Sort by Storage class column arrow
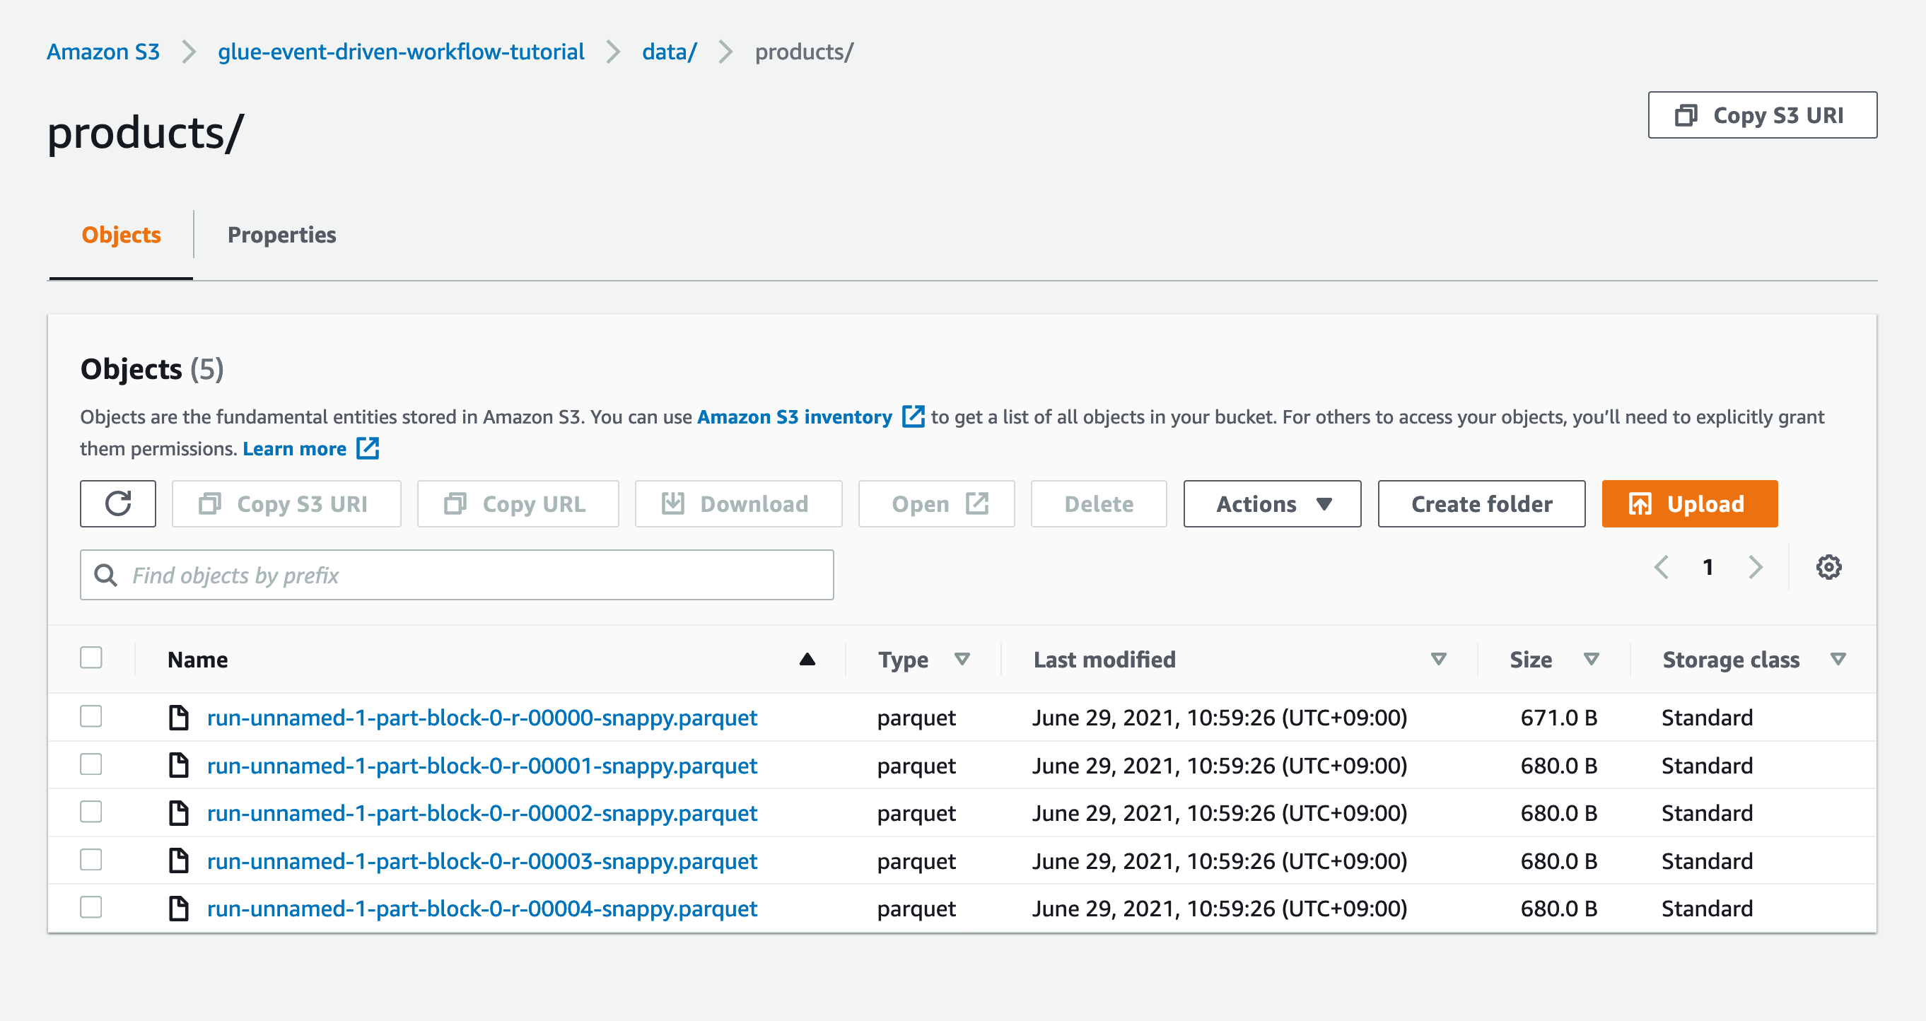This screenshot has width=1926, height=1021. click(x=1838, y=659)
